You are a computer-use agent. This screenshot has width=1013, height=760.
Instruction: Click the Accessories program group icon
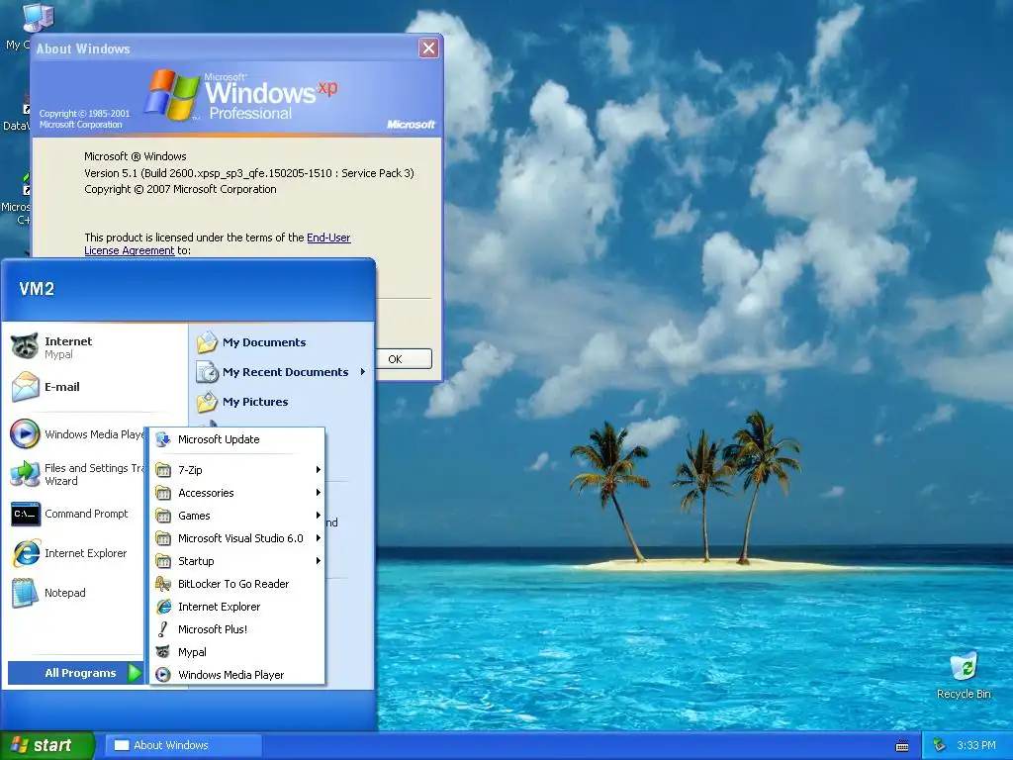click(x=163, y=493)
